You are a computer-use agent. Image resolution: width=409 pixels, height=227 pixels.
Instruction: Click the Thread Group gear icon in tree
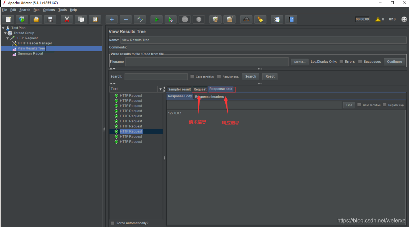click(x=10, y=33)
